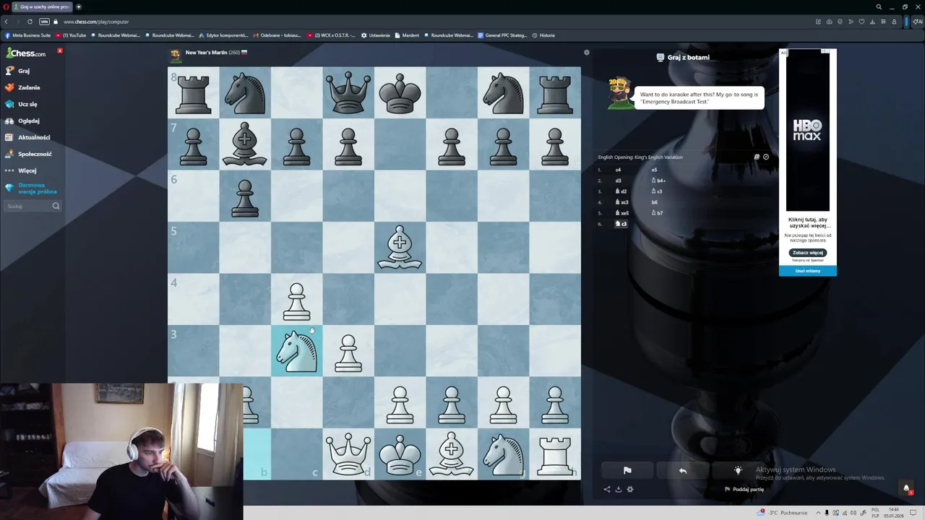Select the white knight on c3
The image size is (925, 520).
click(x=296, y=350)
